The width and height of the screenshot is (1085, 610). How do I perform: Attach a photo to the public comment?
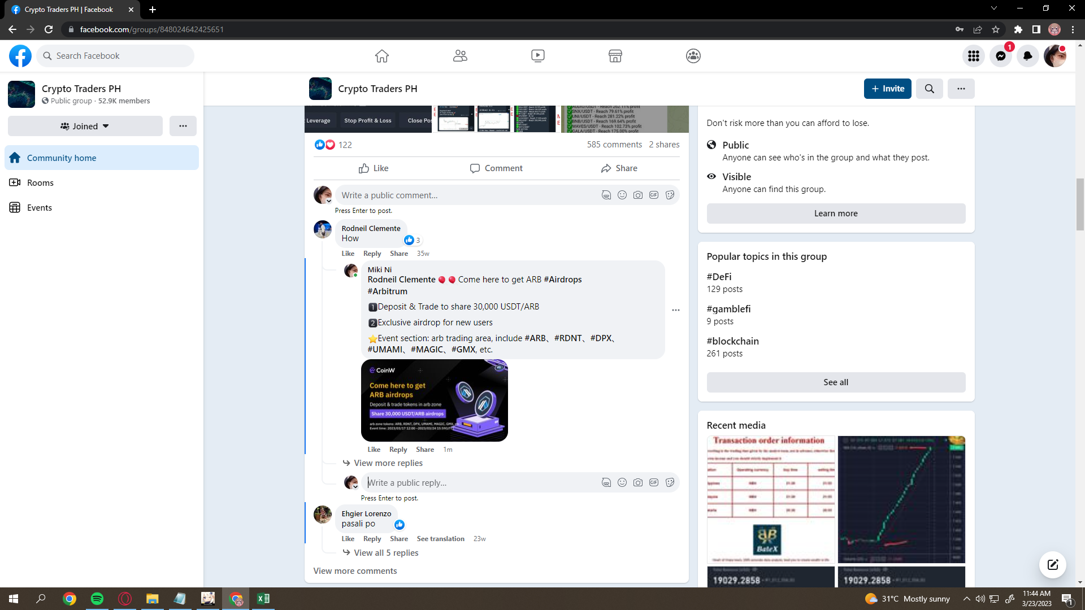pos(637,195)
